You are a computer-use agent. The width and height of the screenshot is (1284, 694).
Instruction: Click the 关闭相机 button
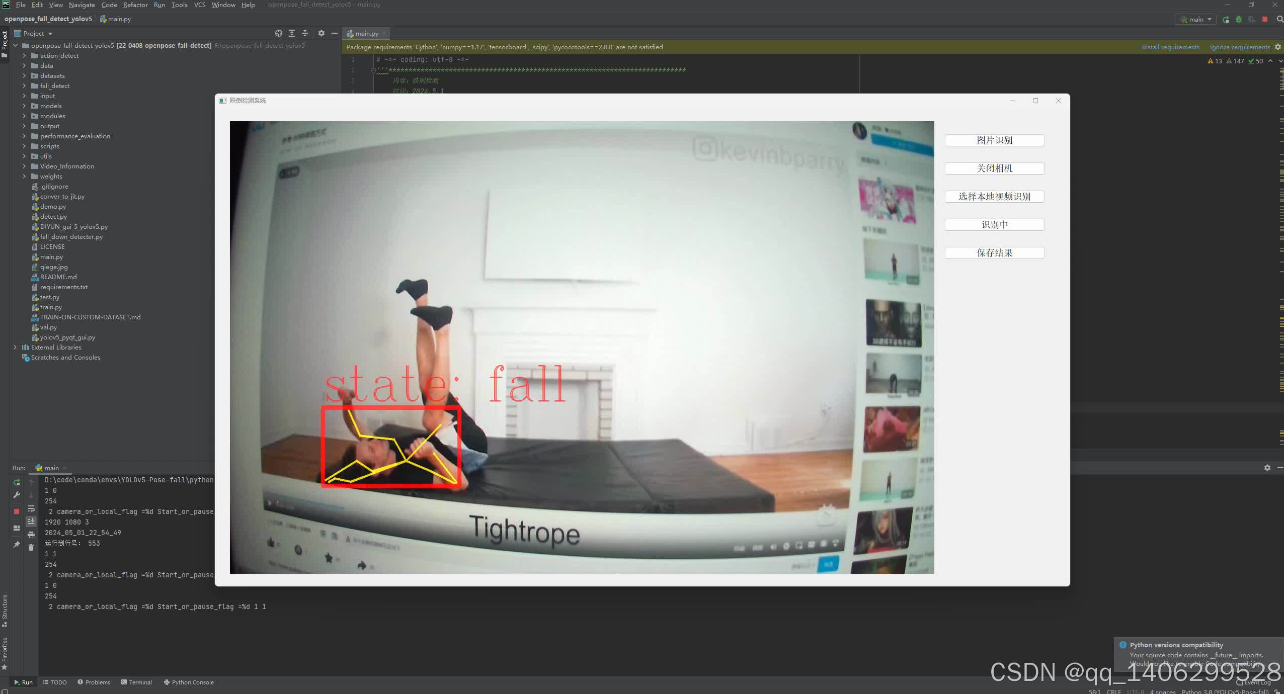[994, 168]
